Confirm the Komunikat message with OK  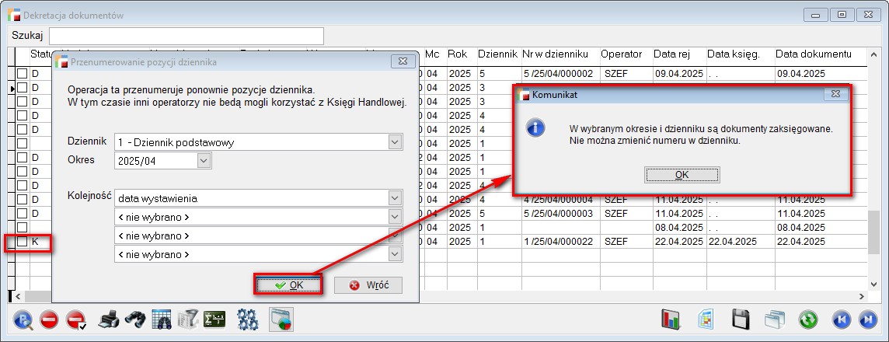click(682, 175)
